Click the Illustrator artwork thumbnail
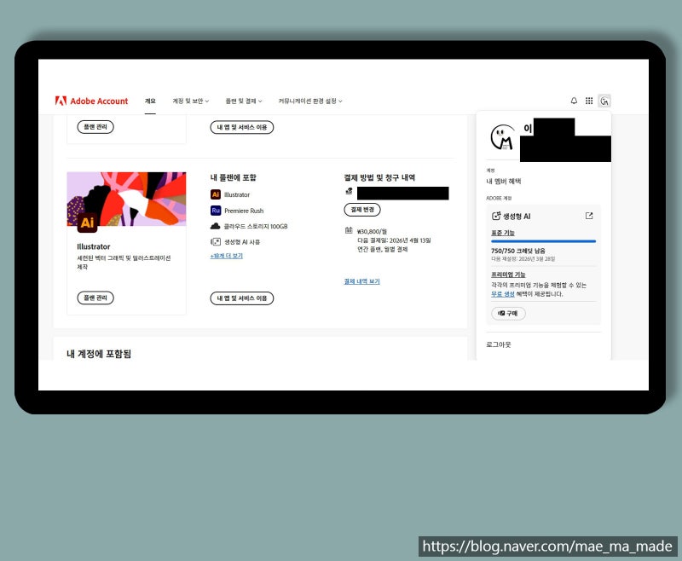Image resolution: width=682 pixels, height=561 pixels. point(126,199)
